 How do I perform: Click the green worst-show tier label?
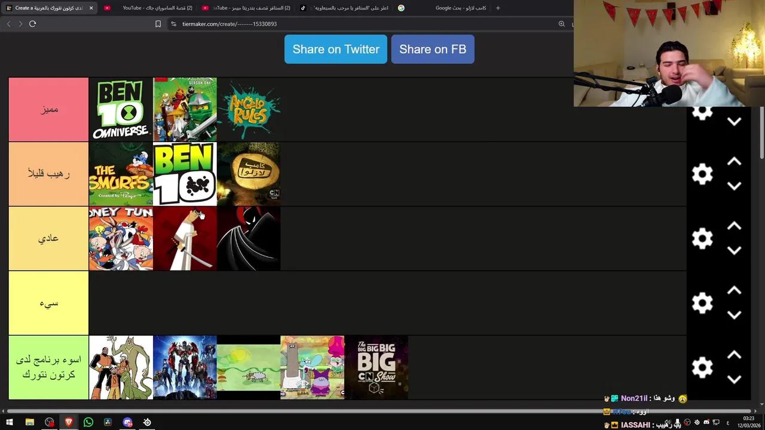click(x=48, y=367)
